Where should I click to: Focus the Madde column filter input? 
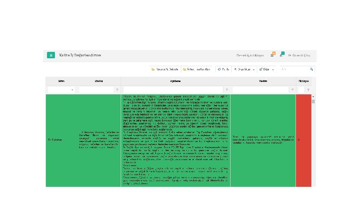coord(97,90)
